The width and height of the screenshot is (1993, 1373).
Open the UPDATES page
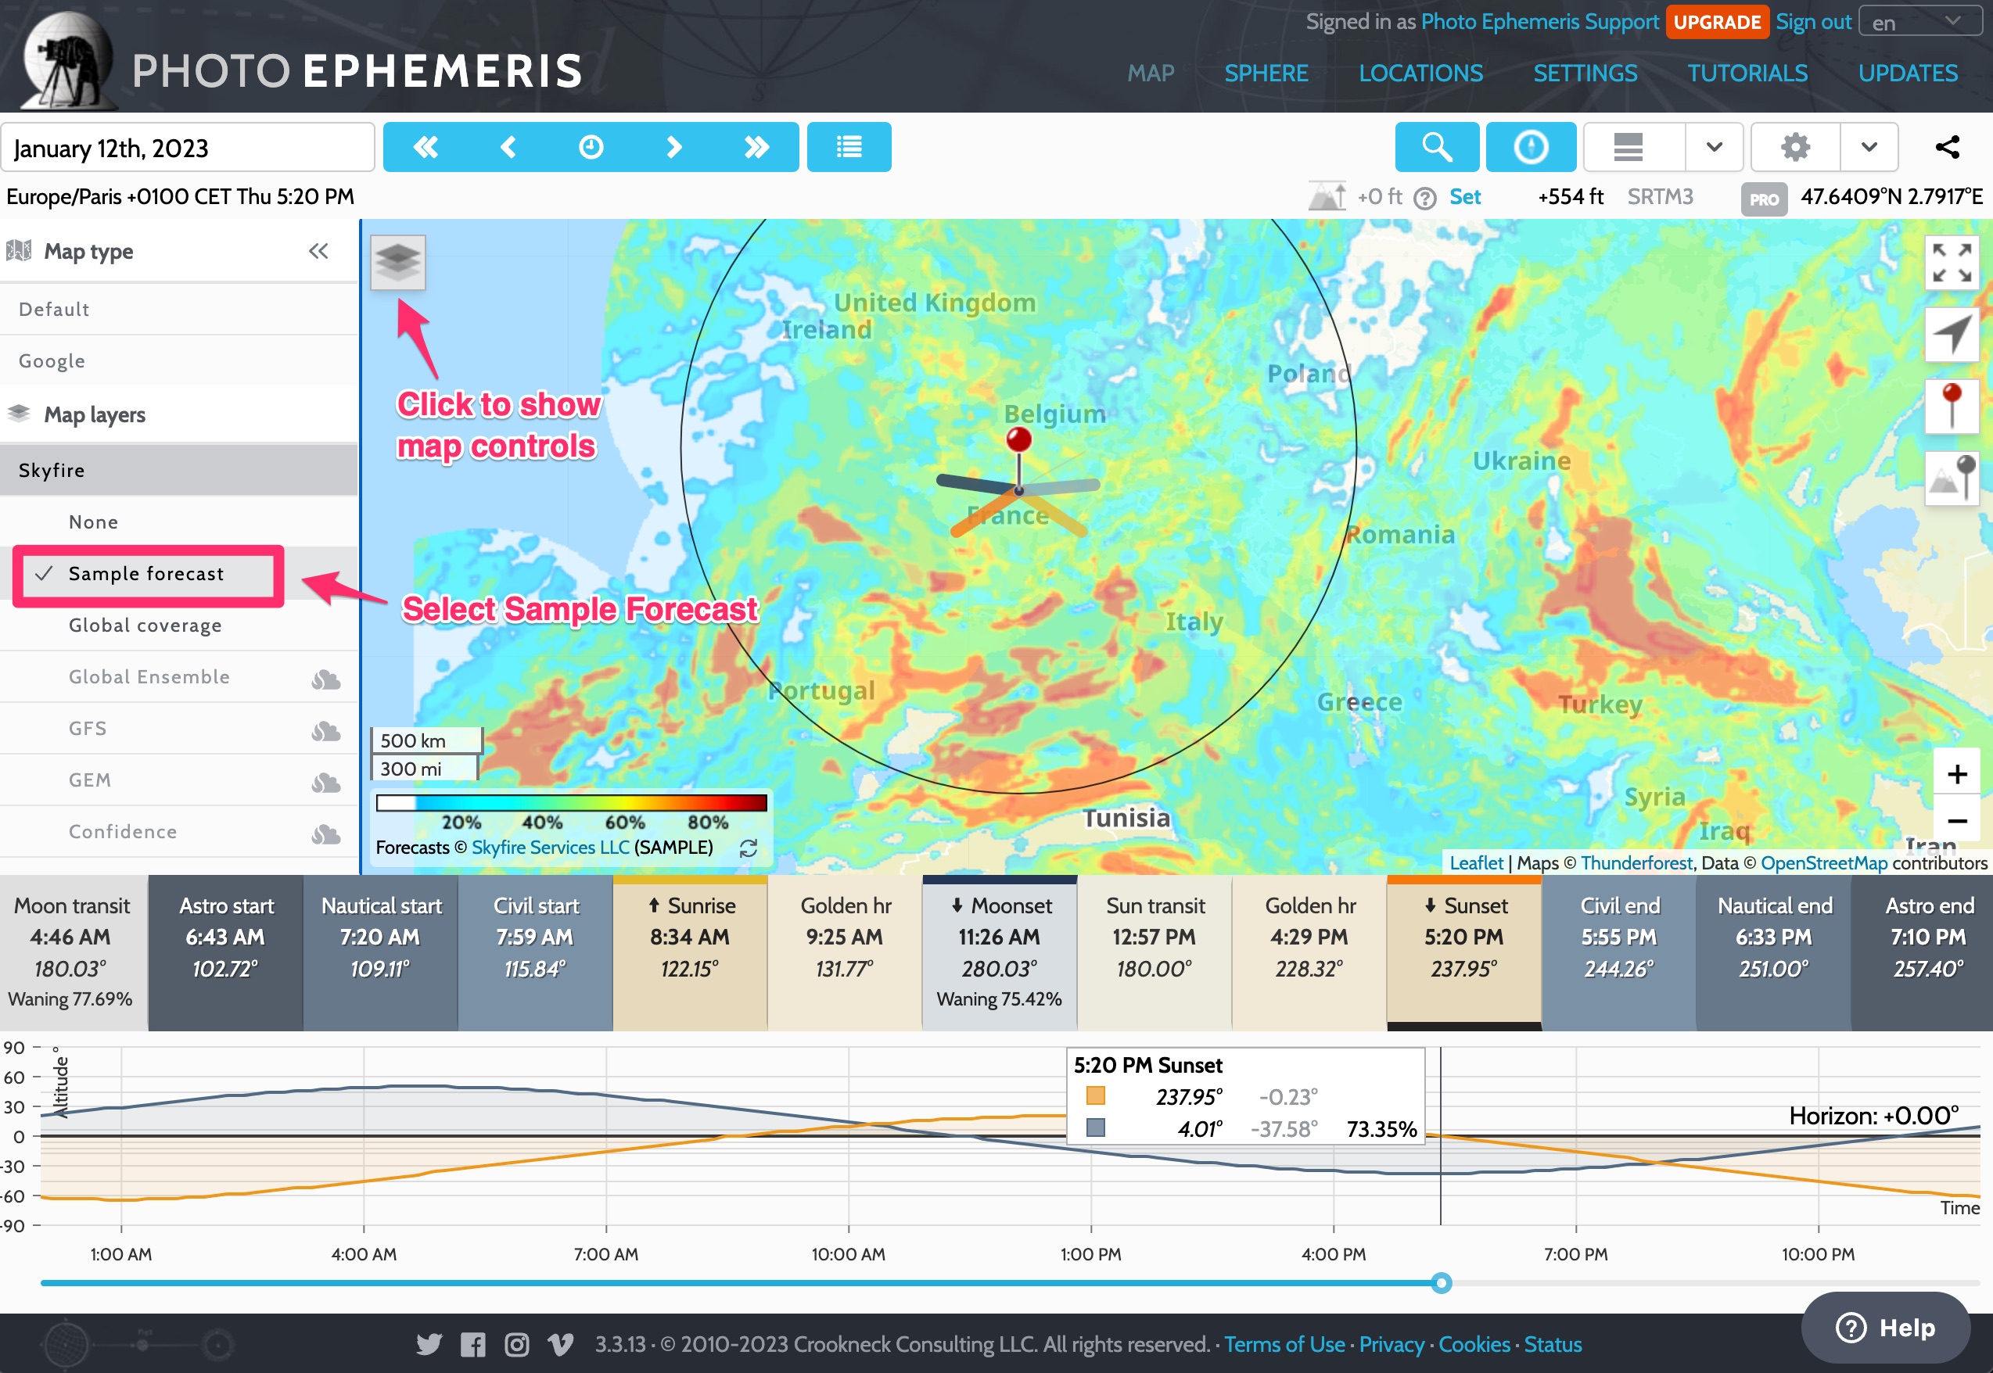(1908, 73)
